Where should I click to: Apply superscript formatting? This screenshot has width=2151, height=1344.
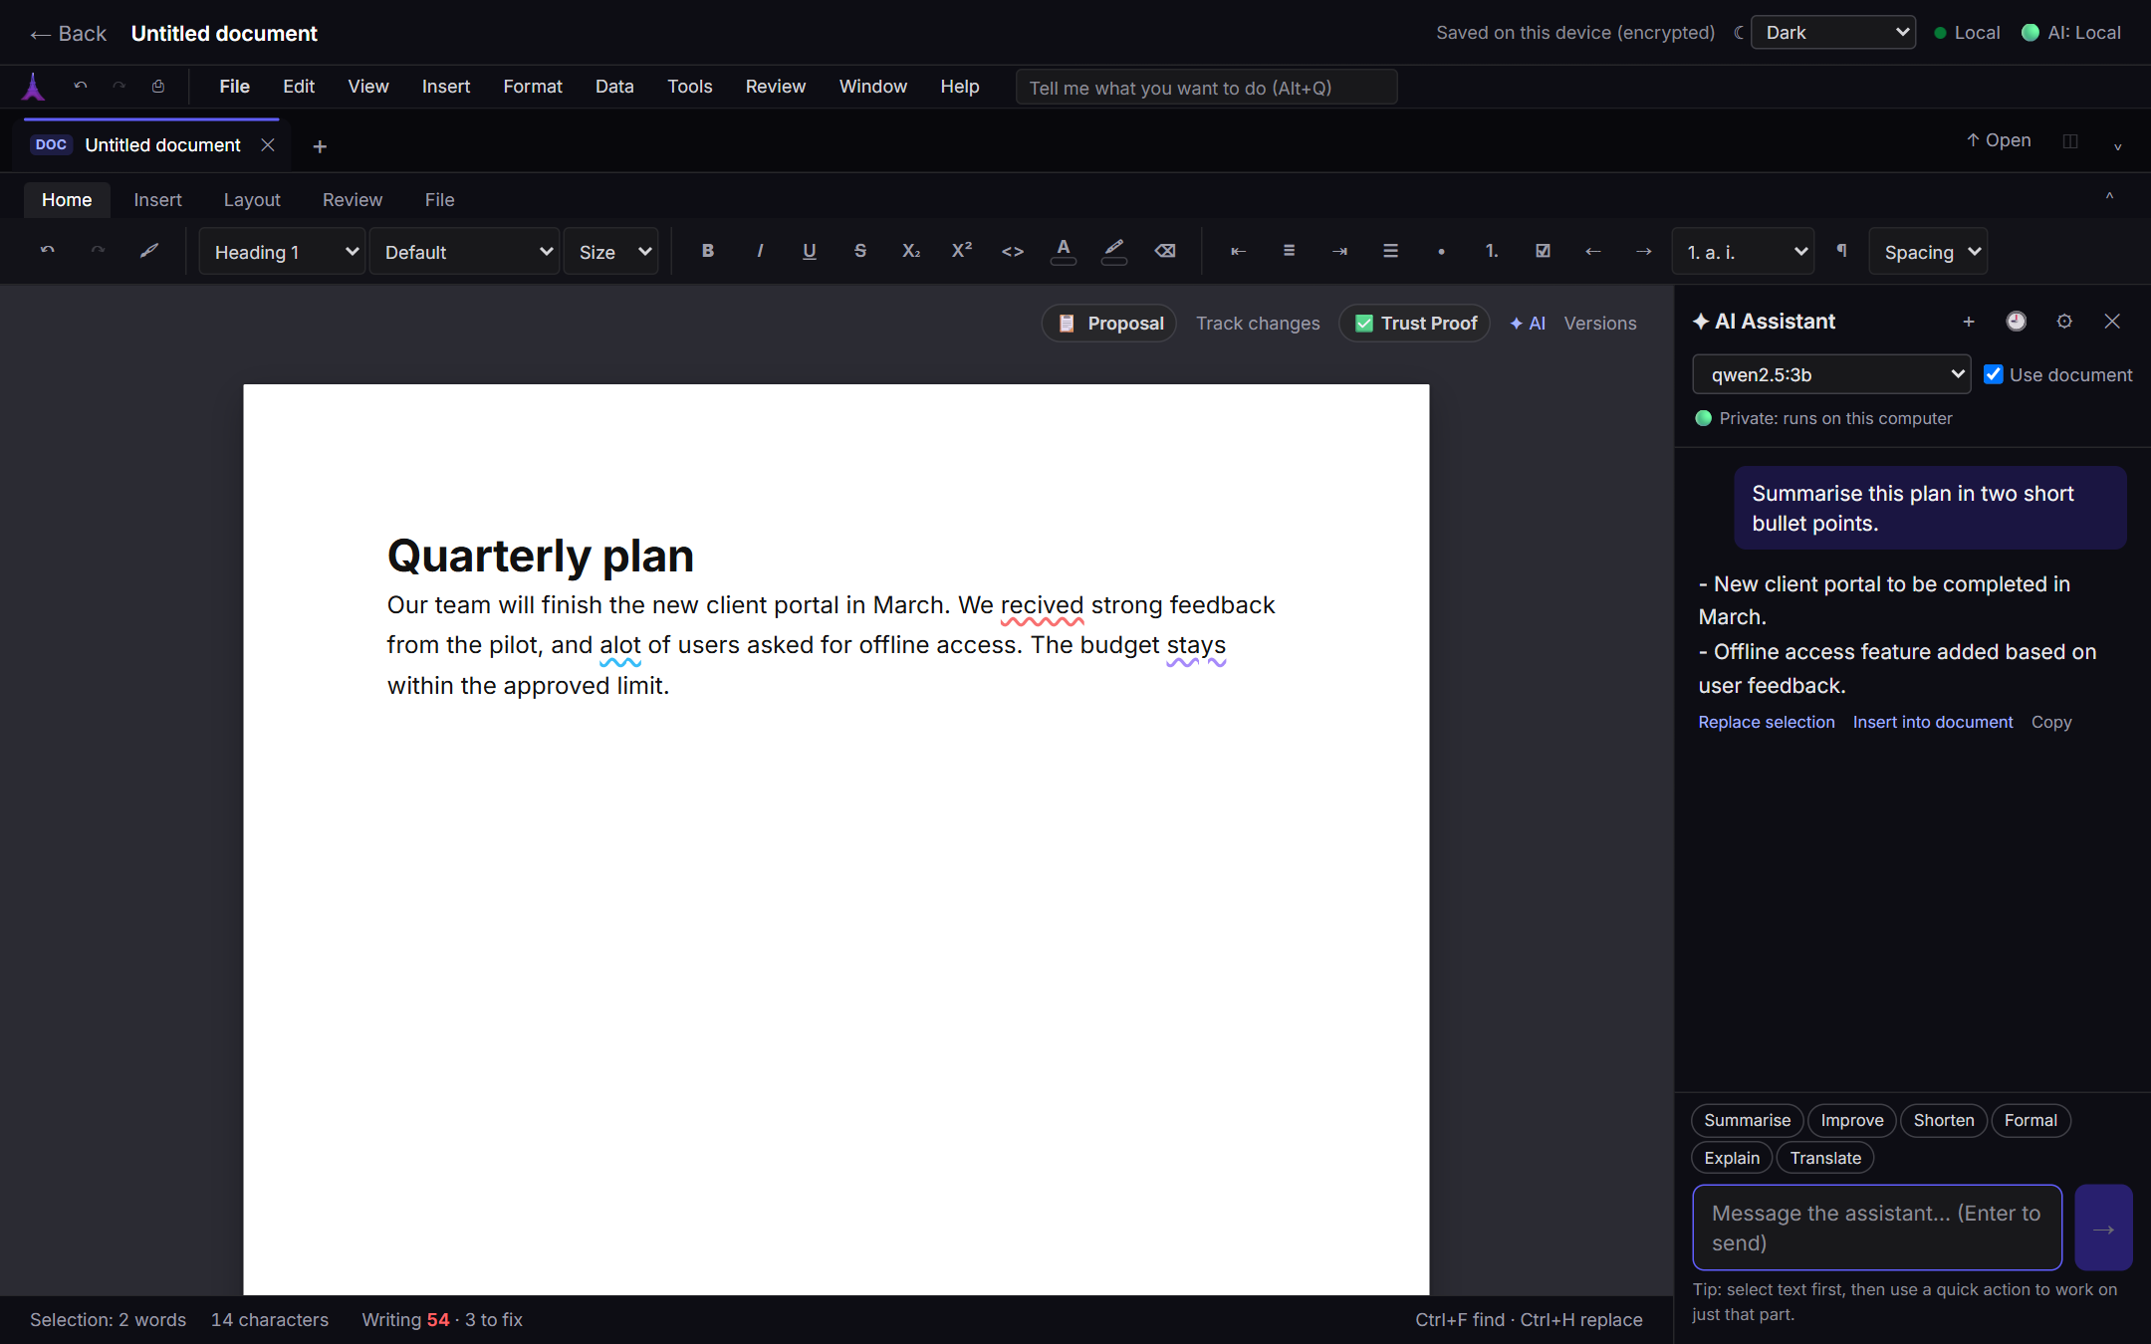point(962,251)
